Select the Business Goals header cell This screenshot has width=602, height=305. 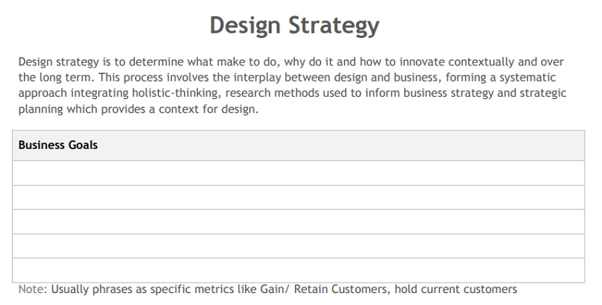(298, 145)
